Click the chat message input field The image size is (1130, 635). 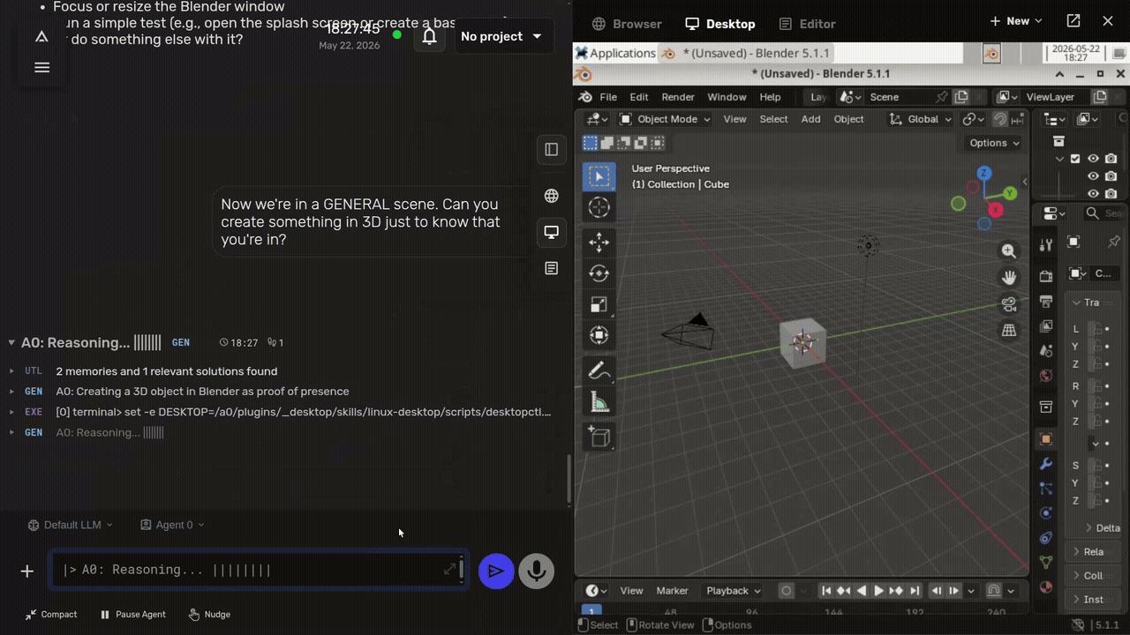point(259,571)
